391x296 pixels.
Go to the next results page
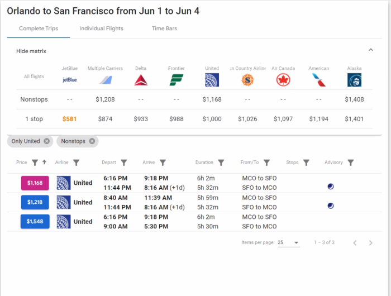(370, 242)
